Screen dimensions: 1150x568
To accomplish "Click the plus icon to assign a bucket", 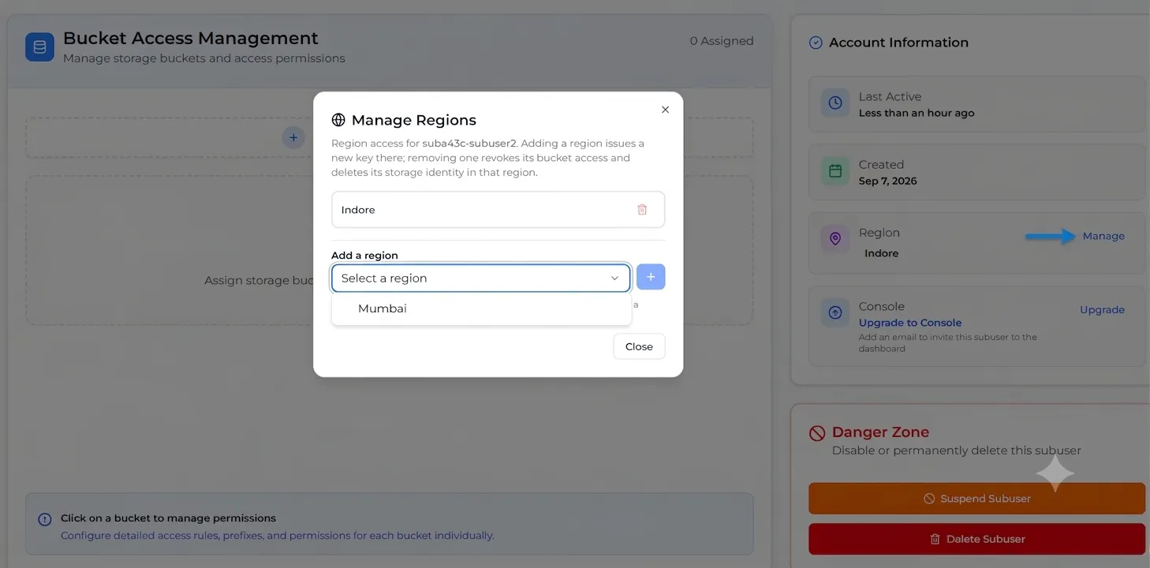I will pos(293,137).
